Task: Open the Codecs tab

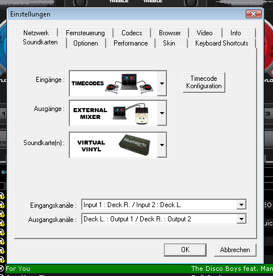Action: [132, 33]
